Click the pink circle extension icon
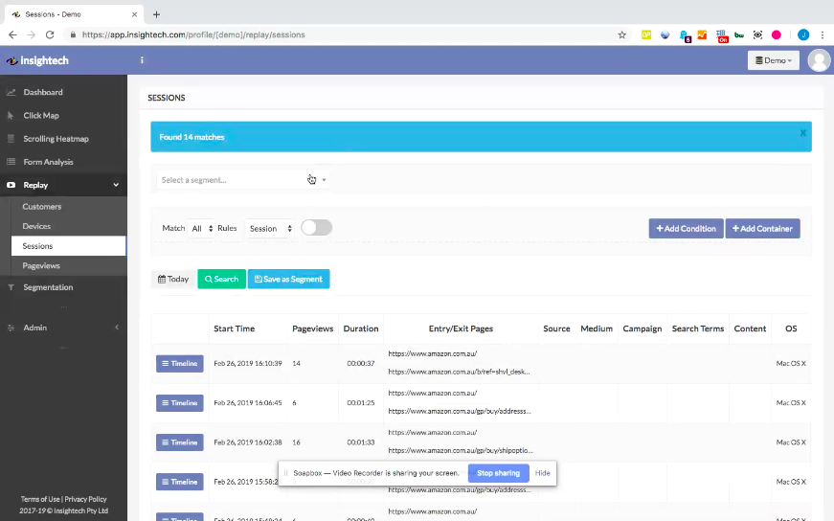Viewport: 834px width, 521px height. [777, 34]
